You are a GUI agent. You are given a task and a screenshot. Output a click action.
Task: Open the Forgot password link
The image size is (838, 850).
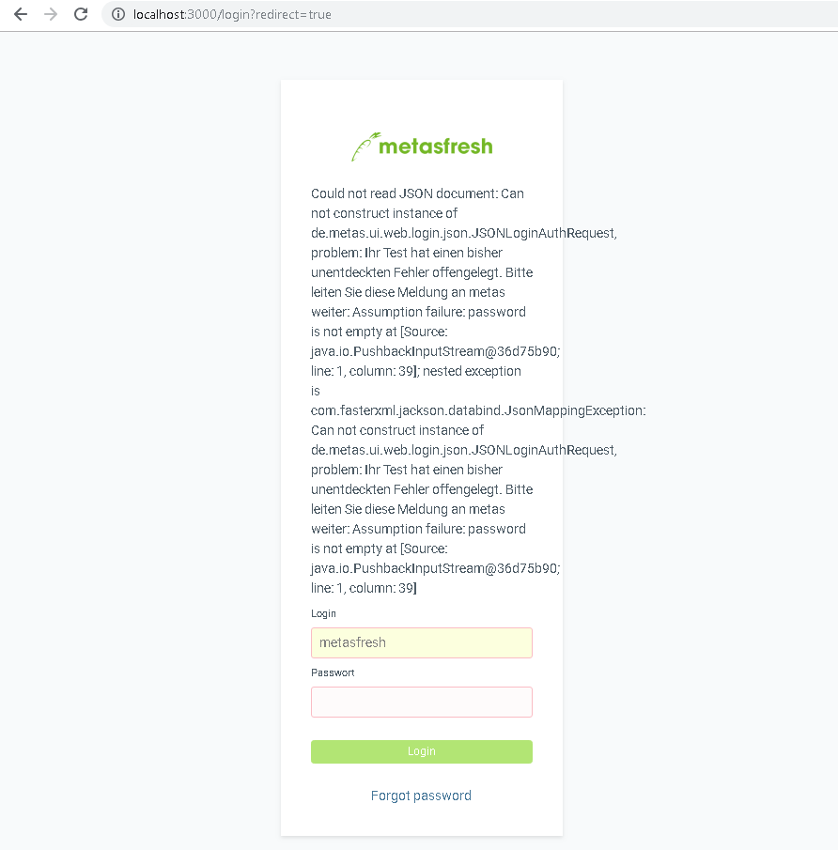click(421, 796)
